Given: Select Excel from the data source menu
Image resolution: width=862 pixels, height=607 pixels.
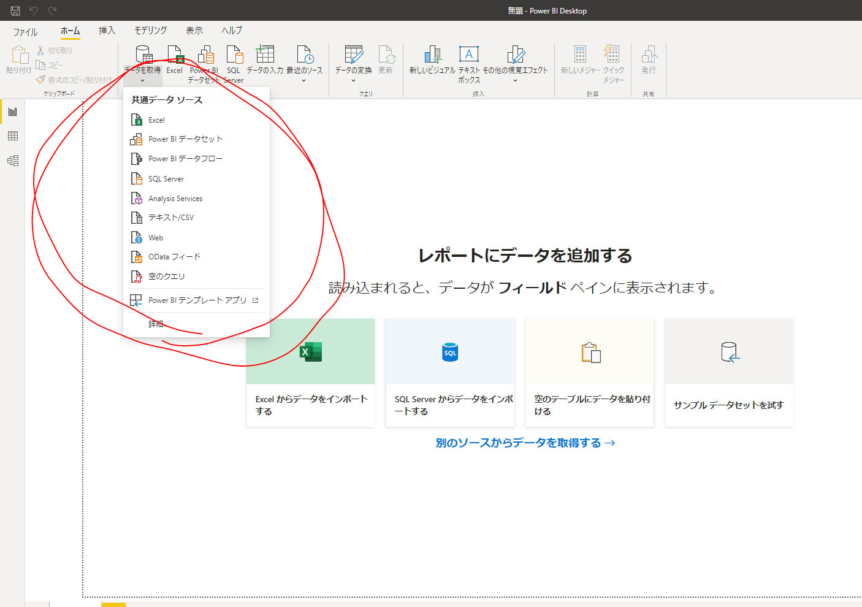Looking at the screenshot, I should [x=196, y=120].
